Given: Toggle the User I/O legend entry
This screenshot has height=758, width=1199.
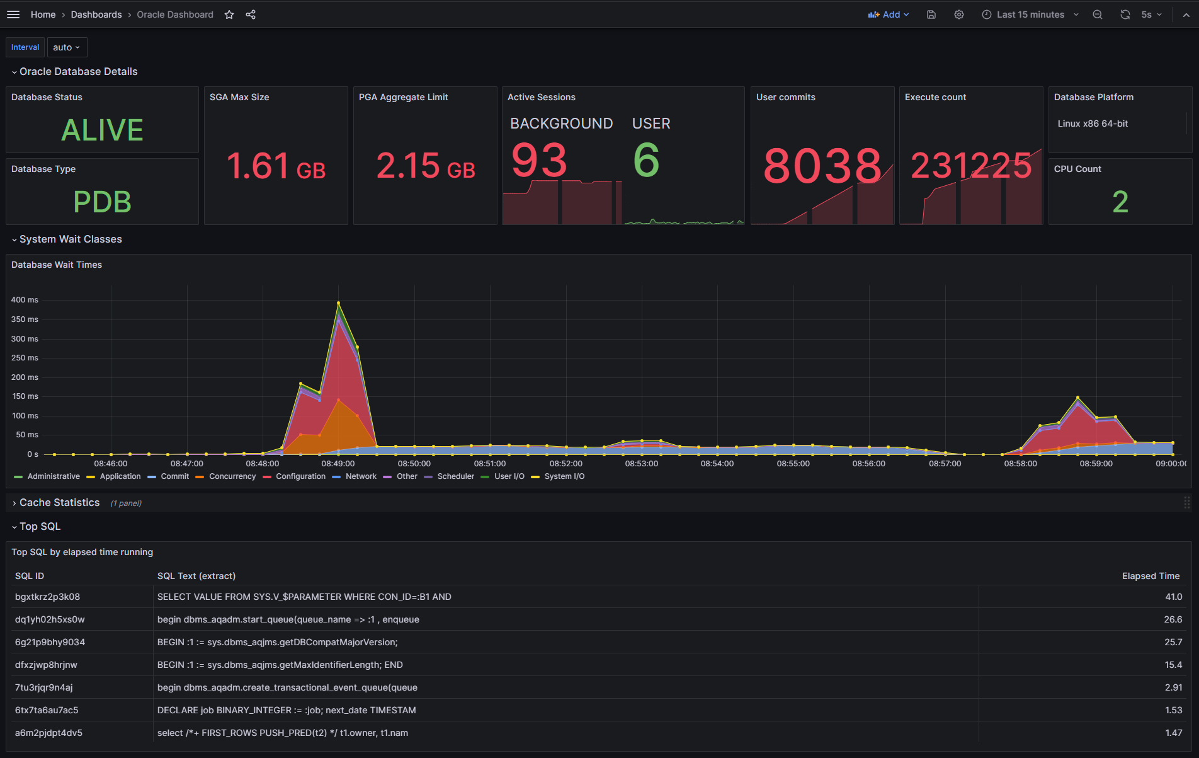Looking at the screenshot, I should pos(510,476).
